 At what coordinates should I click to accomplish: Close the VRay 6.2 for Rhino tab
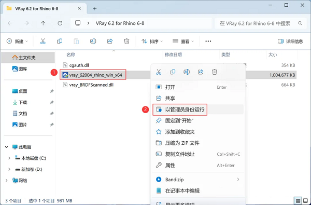pyautogui.click(x=79, y=8)
